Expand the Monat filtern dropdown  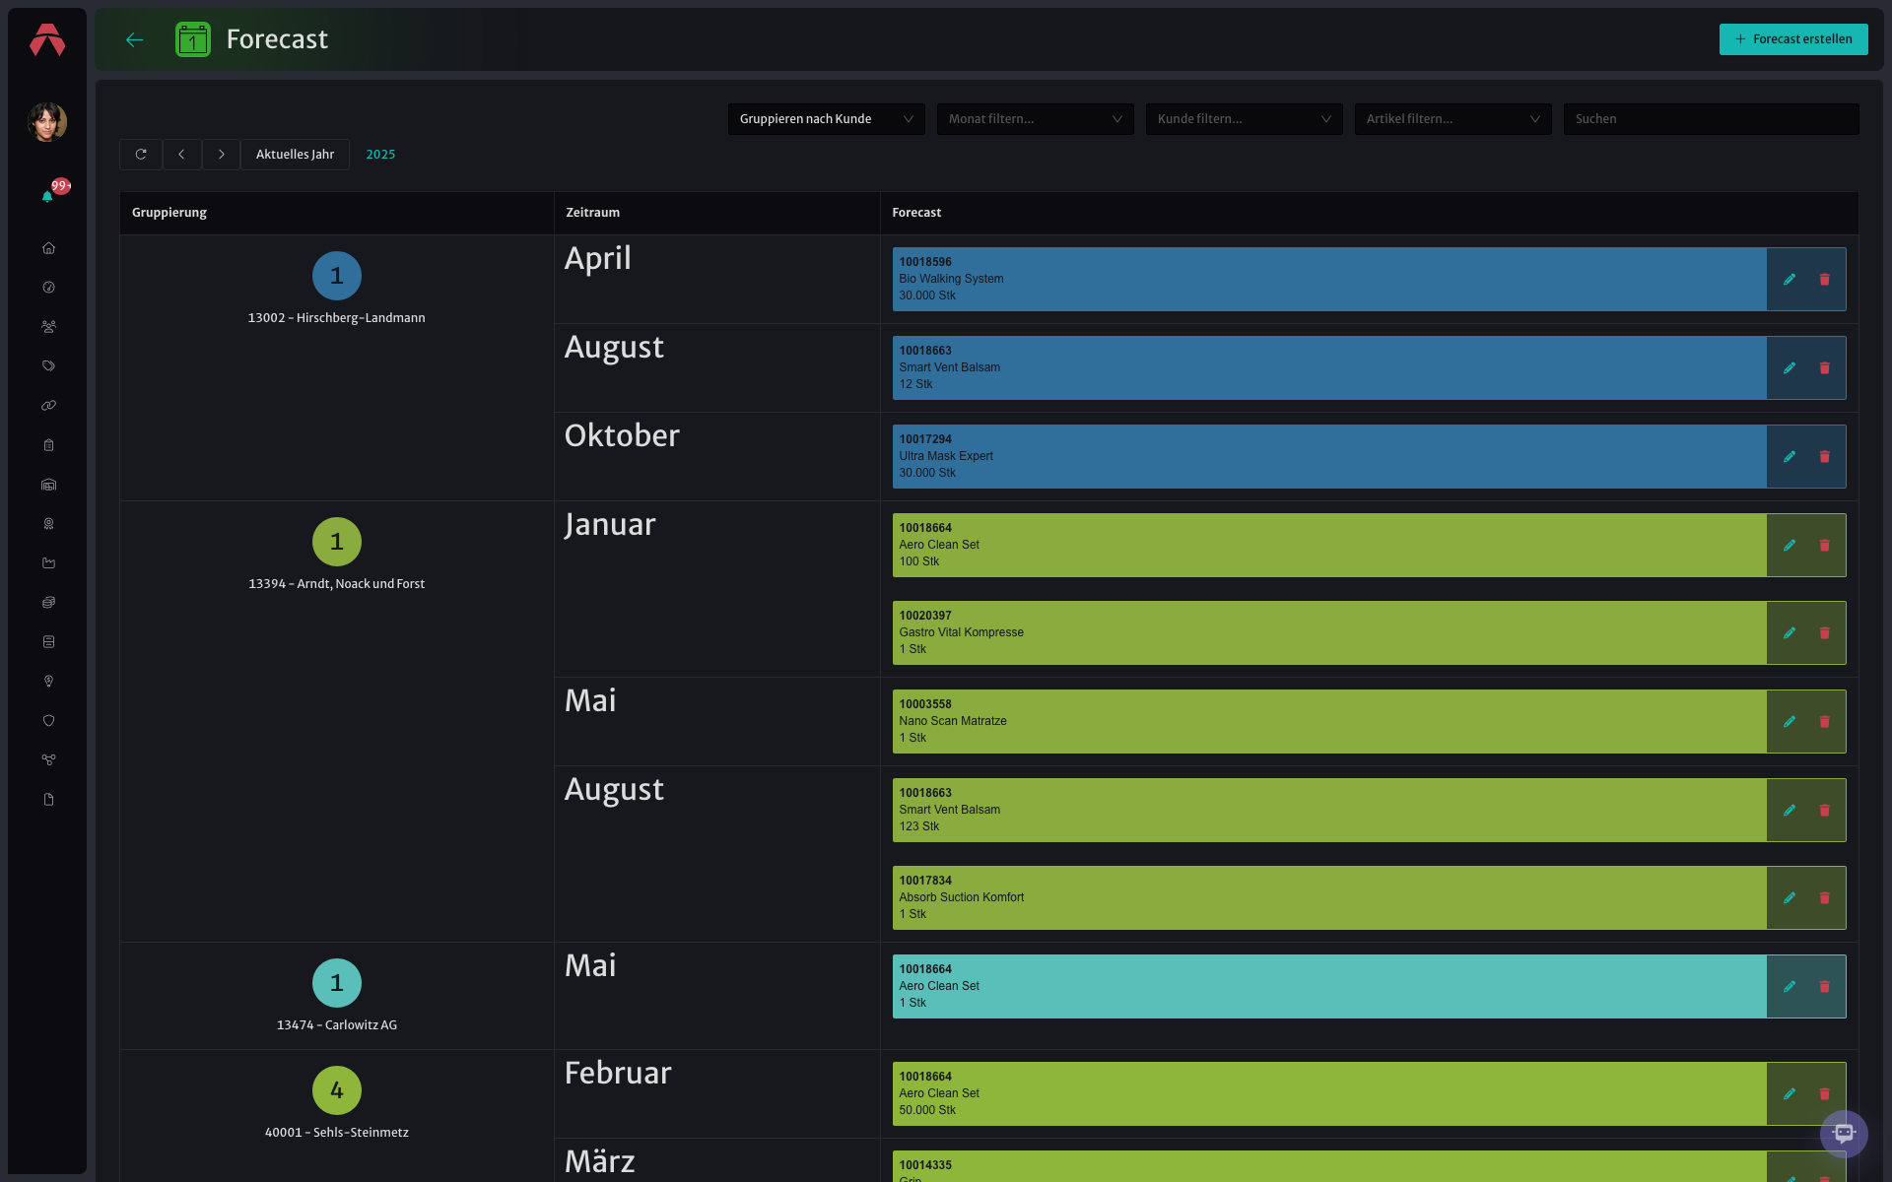coord(1035,119)
